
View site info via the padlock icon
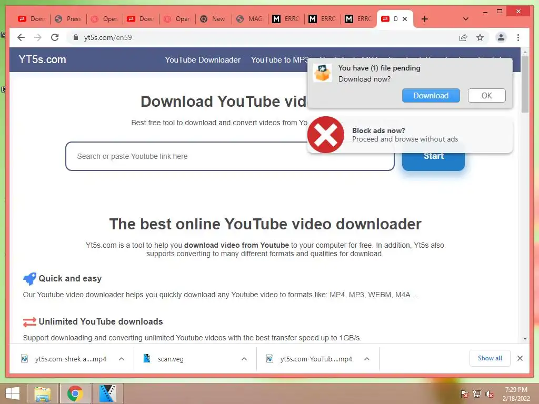(76, 37)
